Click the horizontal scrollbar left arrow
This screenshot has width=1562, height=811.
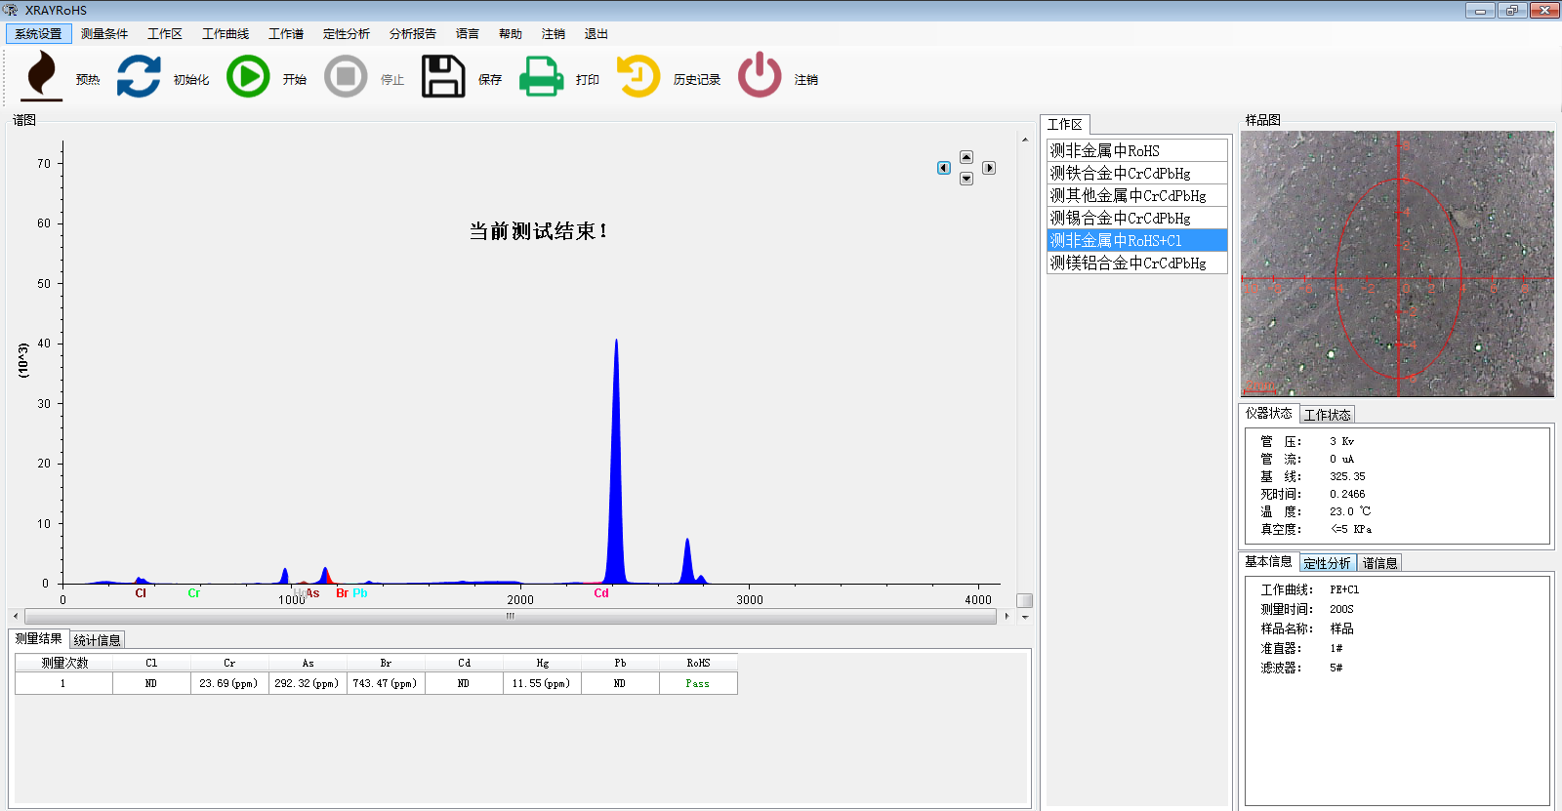click(x=16, y=616)
